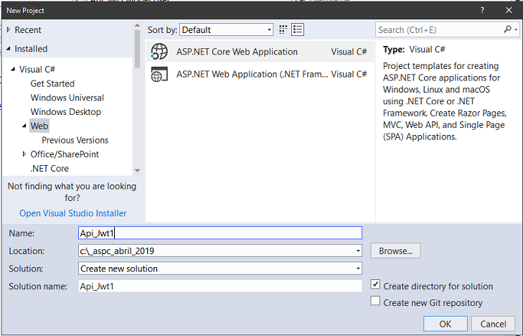This screenshot has height=336, width=523.
Task: Click the Solution name input field
Action: click(x=220, y=286)
